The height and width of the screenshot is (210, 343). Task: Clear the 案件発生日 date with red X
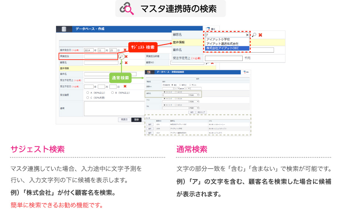[x=124, y=50]
